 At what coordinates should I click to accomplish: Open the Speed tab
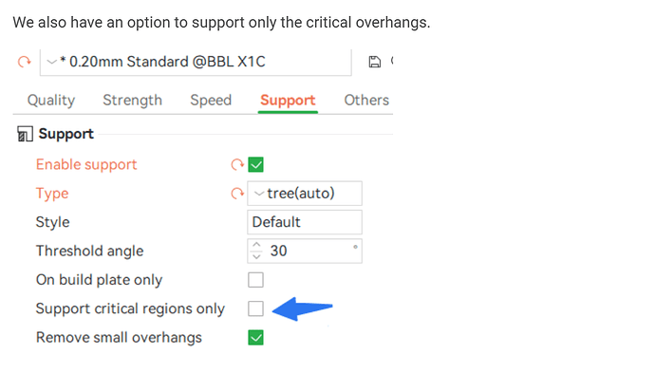[211, 101]
